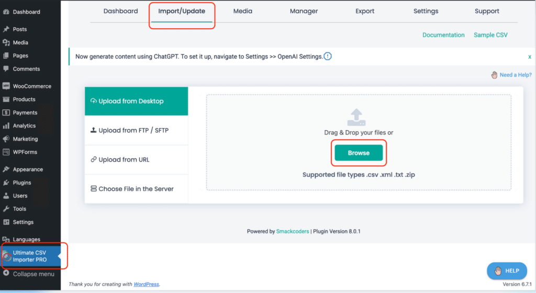Viewport: 536px width, 293px height.
Task: Click the info icon after OpenAI Settings
Action: click(x=328, y=57)
